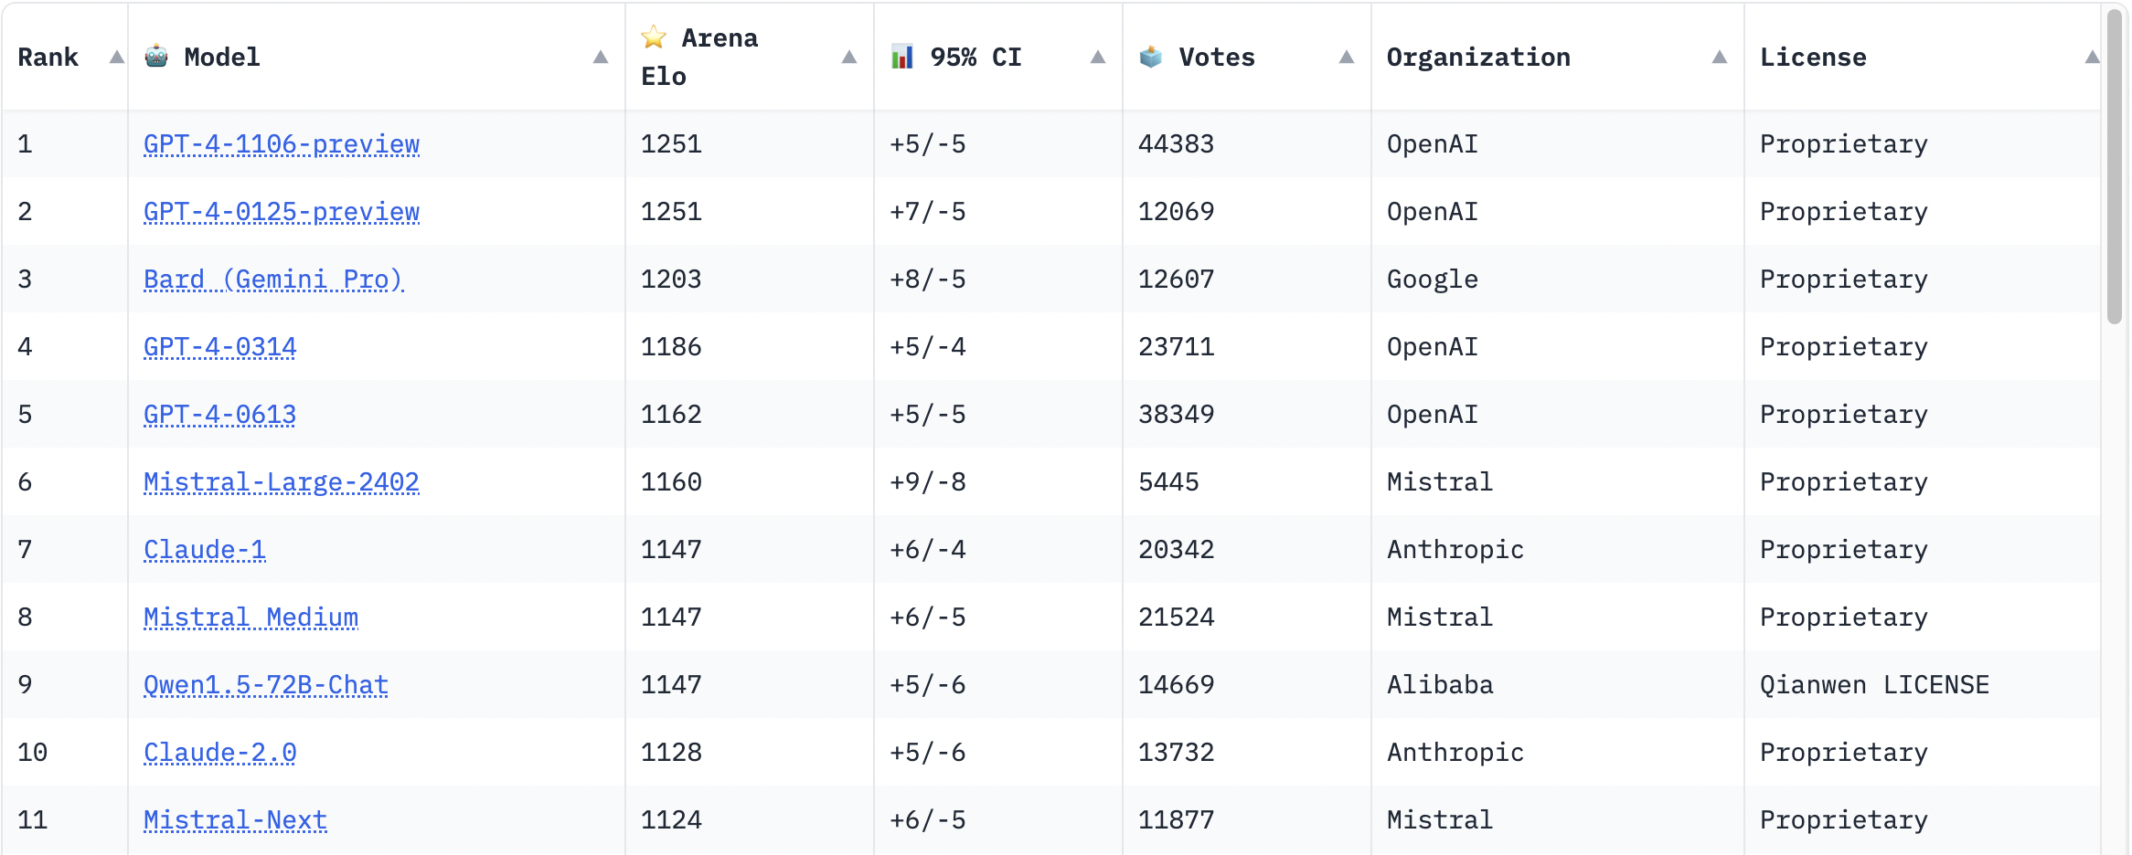Screen dimensions: 2132x855
Task: Open the Mistral-Large-2402 link
Action: pyautogui.click(x=282, y=482)
